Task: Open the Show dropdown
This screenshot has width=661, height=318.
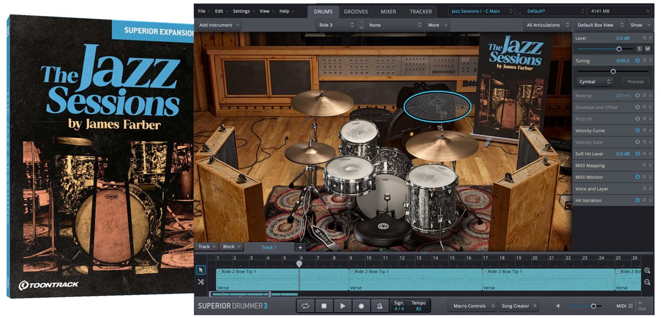Action: [x=640, y=25]
